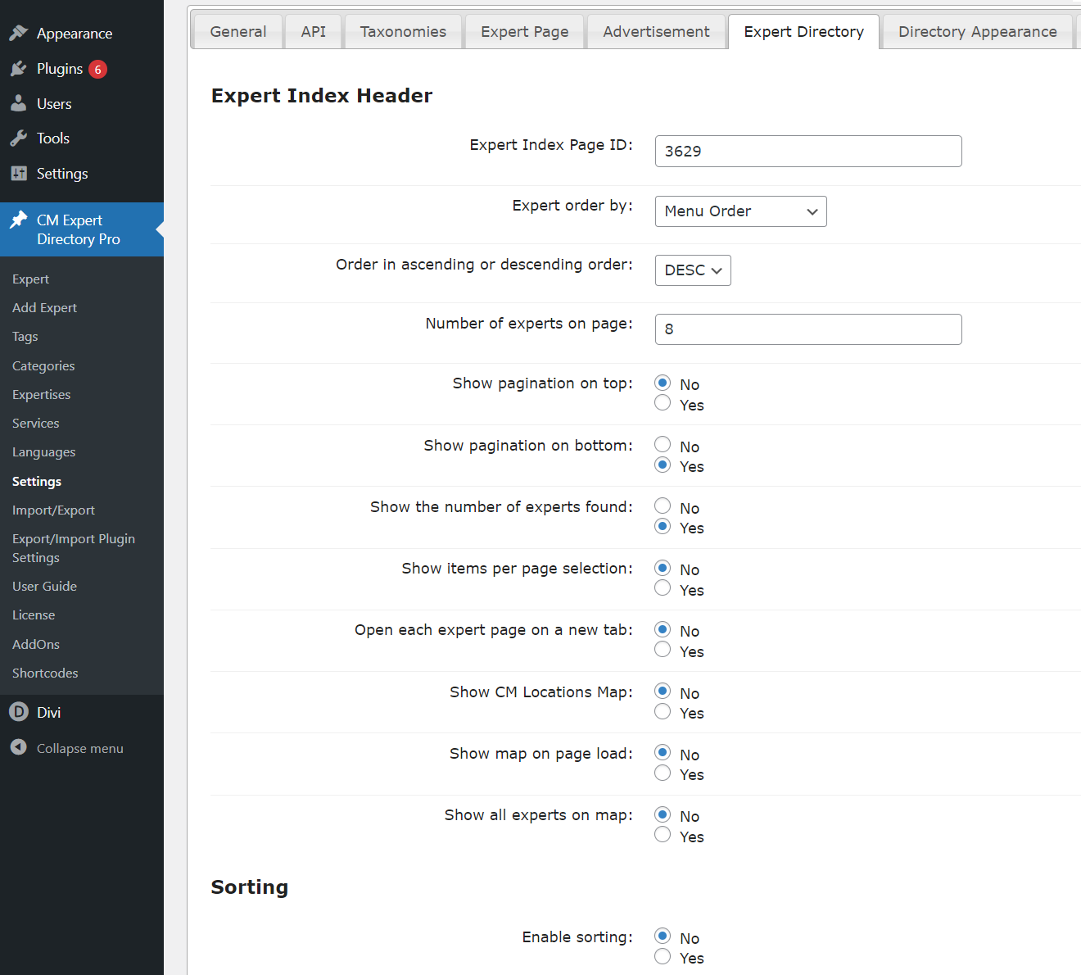
Task: Open the Import/Export submenu link
Action: (53, 510)
